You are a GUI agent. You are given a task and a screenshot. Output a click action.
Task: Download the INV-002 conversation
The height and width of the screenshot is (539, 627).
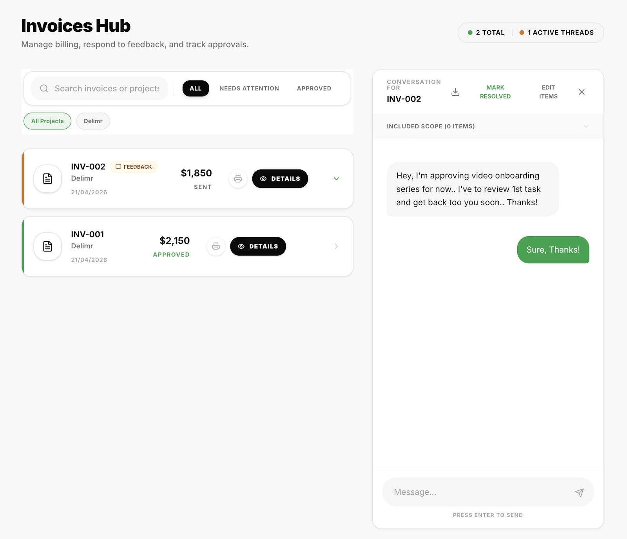[455, 92]
